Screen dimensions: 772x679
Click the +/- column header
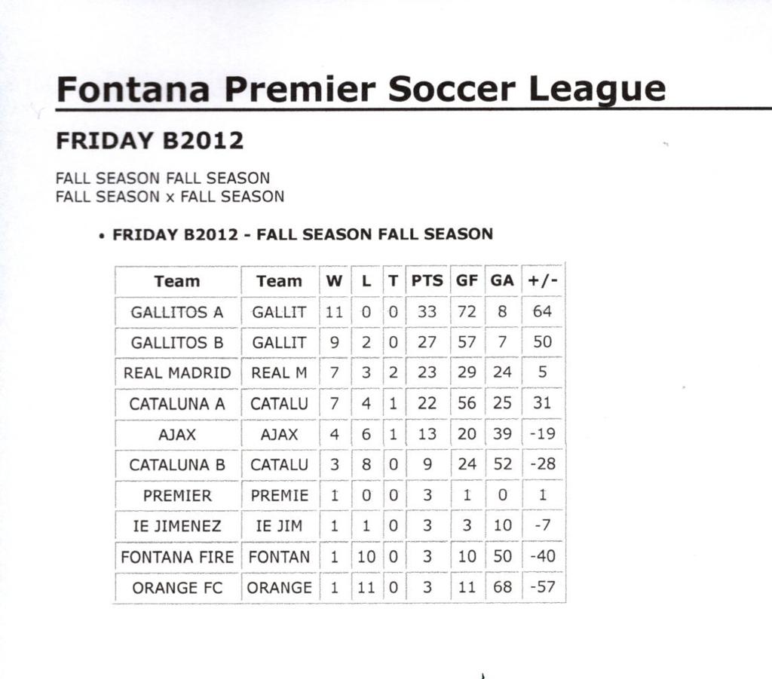point(542,281)
